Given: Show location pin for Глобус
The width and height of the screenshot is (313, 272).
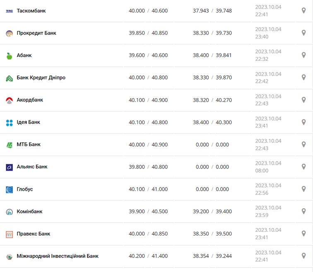Looking at the screenshot, I should (303, 190).
